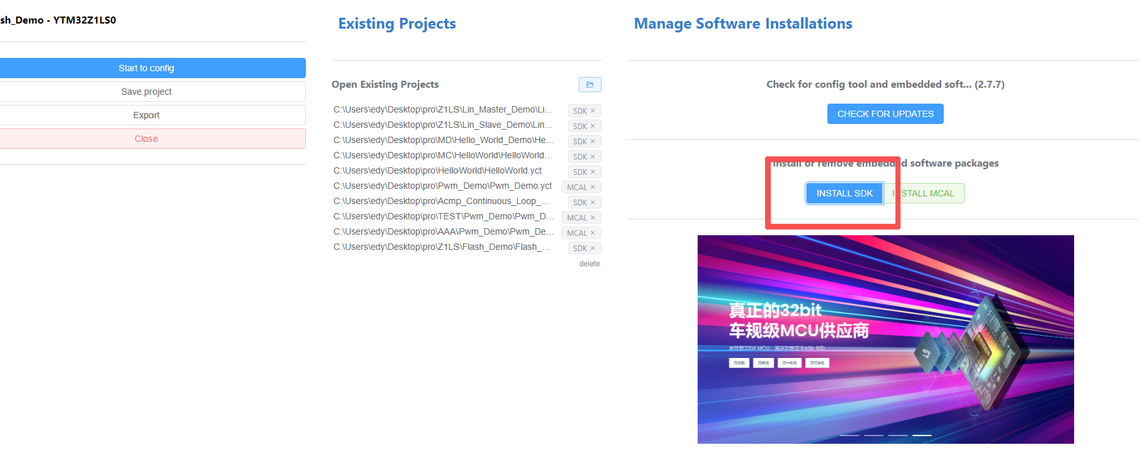Open the MD Hello_World_Demo project
The image size is (1139, 473).
click(x=443, y=140)
